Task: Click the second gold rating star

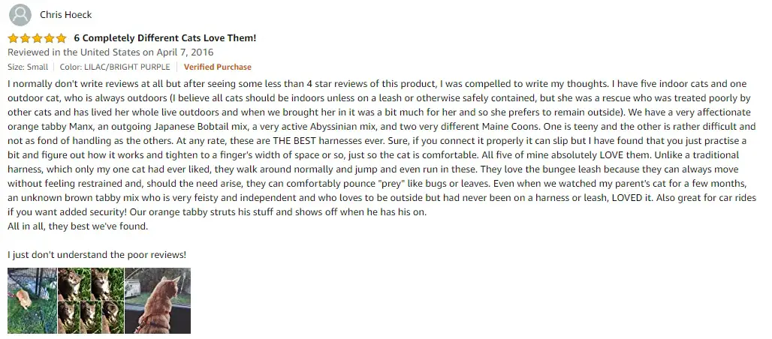Action: click(25, 38)
